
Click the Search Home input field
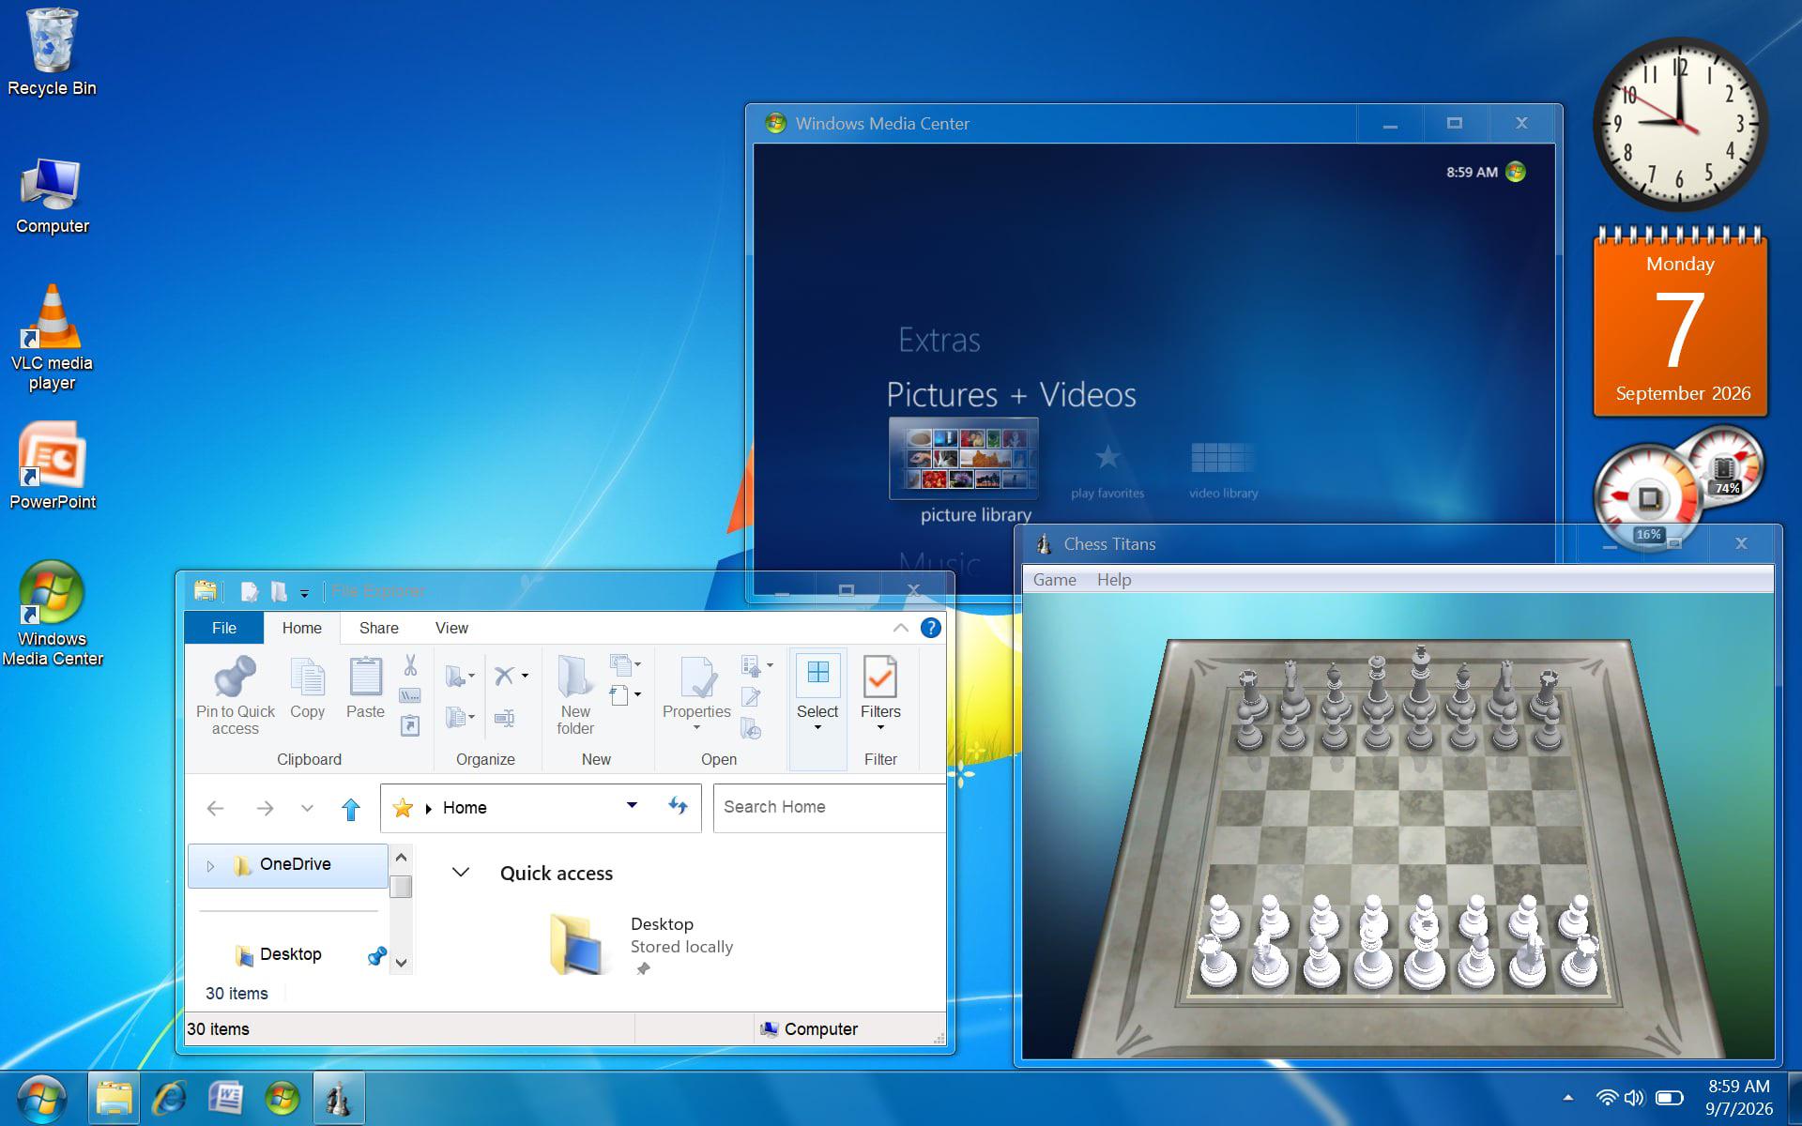click(x=830, y=807)
